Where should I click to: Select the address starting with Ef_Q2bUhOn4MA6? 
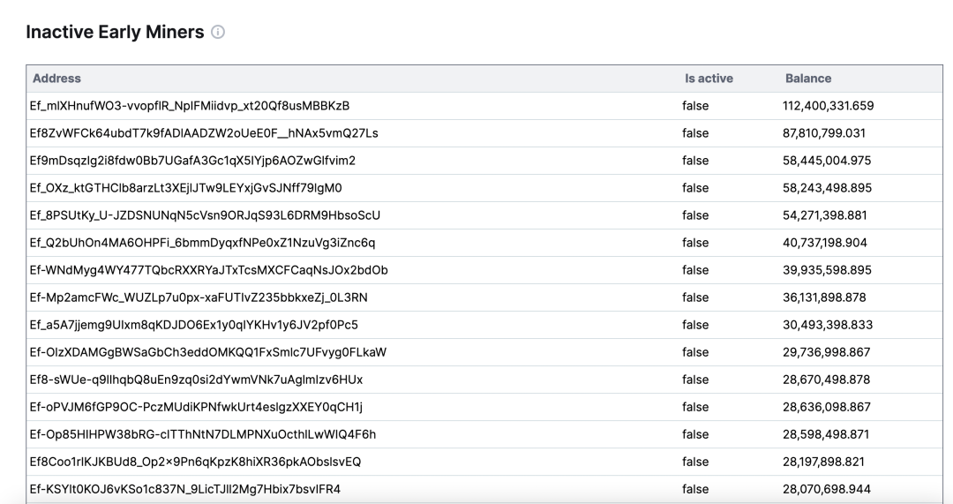click(202, 243)
